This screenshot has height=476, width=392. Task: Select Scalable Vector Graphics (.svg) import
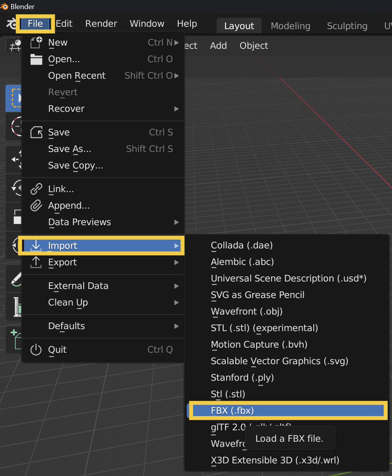[x=286, y=361]
